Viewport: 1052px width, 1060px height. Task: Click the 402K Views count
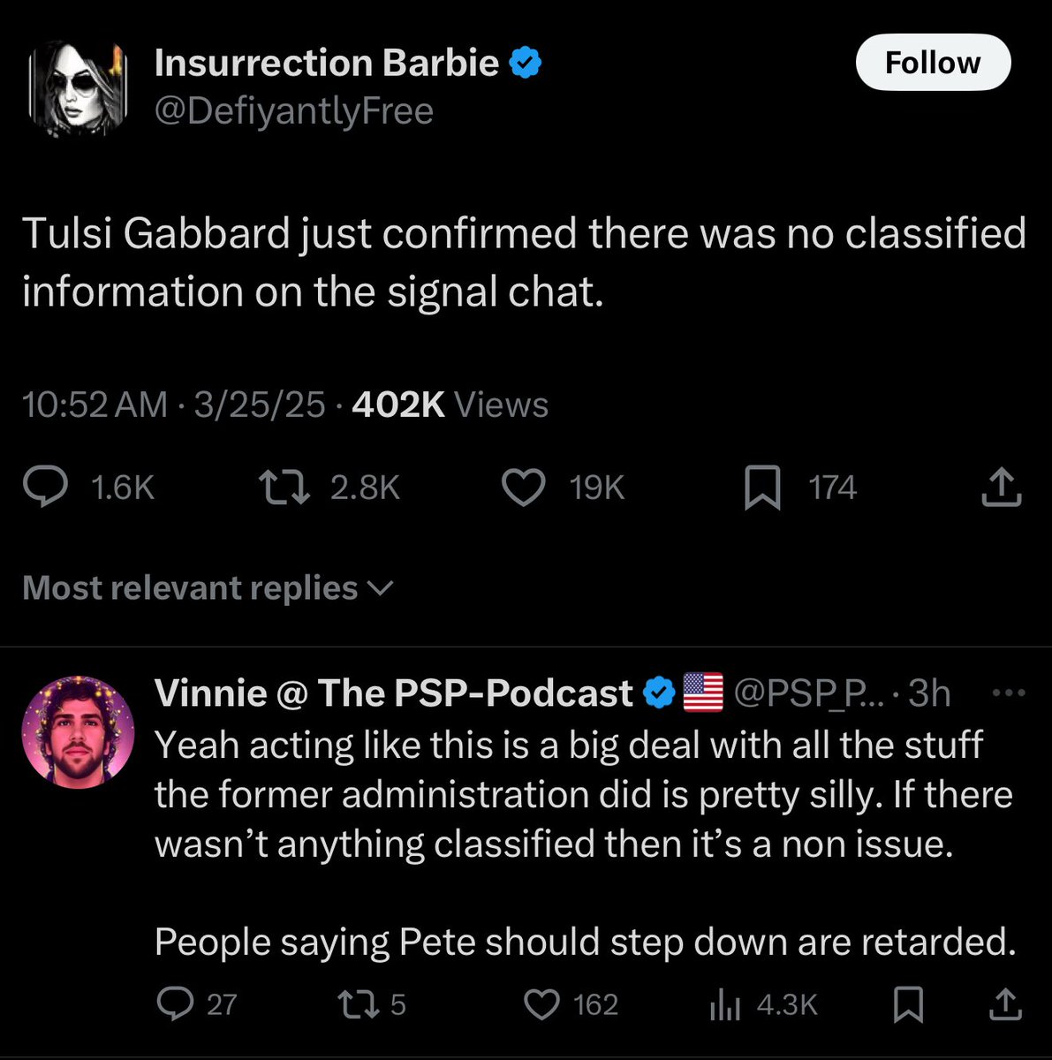click(x=450, y=405)
